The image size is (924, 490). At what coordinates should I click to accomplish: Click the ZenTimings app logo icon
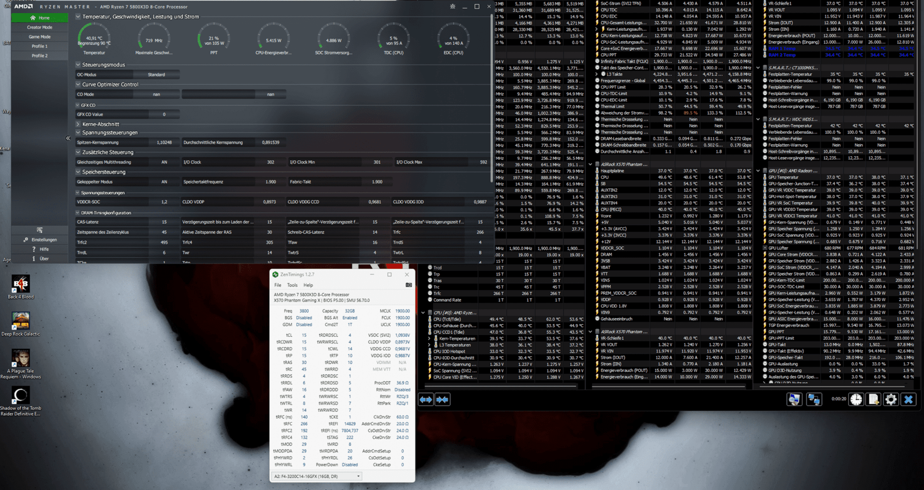pos(275,275)
